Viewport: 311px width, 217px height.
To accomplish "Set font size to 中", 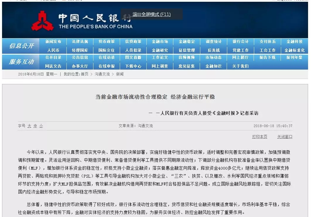I will [x=35, y=126].
